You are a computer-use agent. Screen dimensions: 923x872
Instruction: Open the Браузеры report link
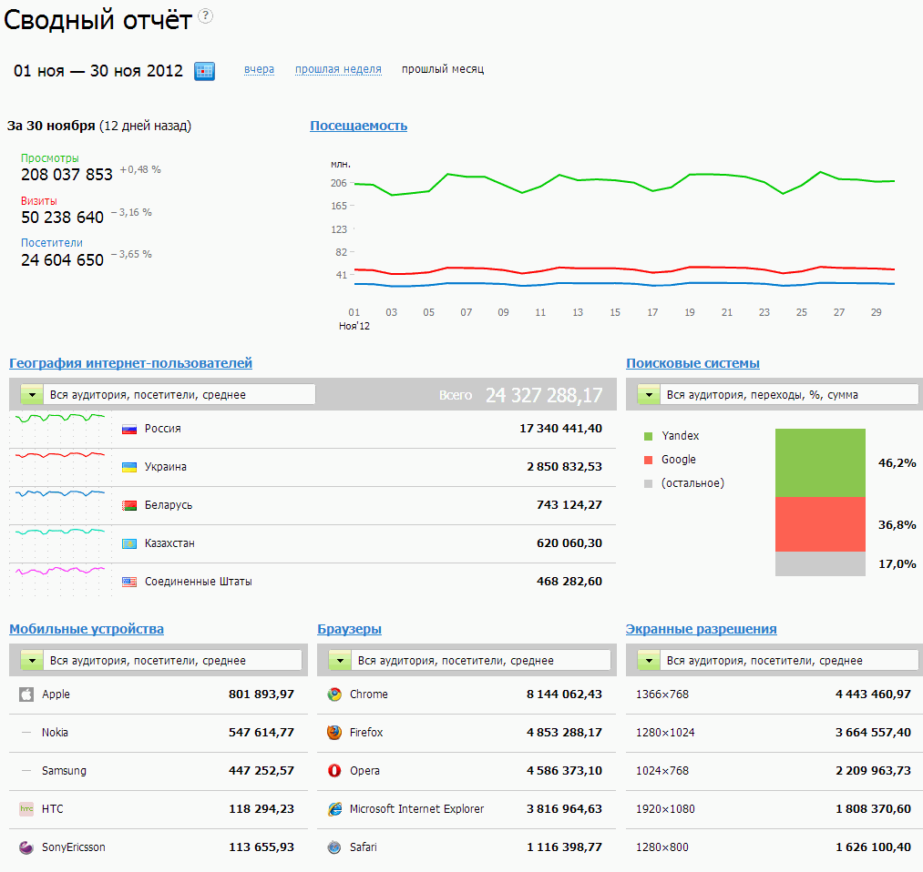(349, 629)
